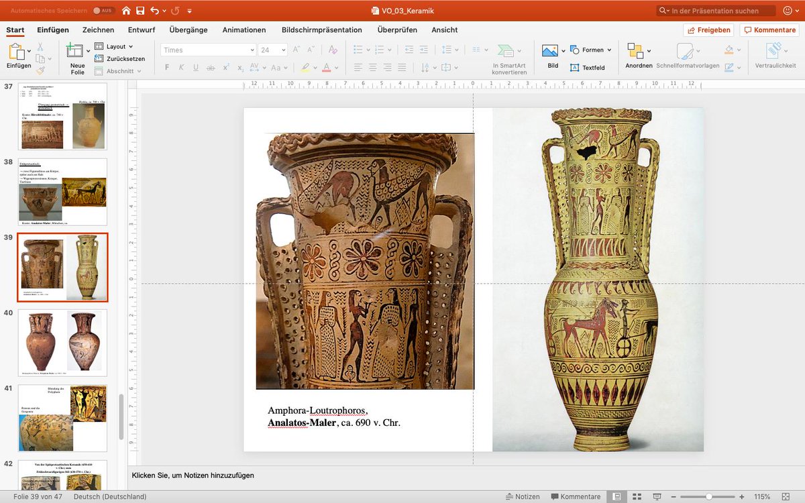Click the Neue Folie icon
This screenshot has width=805, height=503.
tap(74, 51)
